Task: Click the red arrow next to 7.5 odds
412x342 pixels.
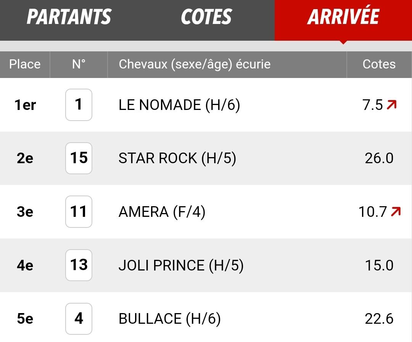Action: click(x=391, y=105)
